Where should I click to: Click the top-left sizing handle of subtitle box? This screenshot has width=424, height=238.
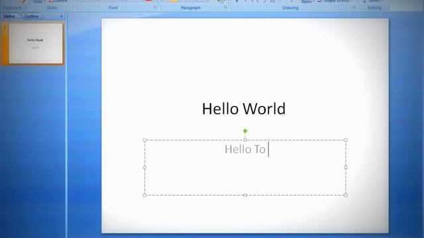coord(144,140)
